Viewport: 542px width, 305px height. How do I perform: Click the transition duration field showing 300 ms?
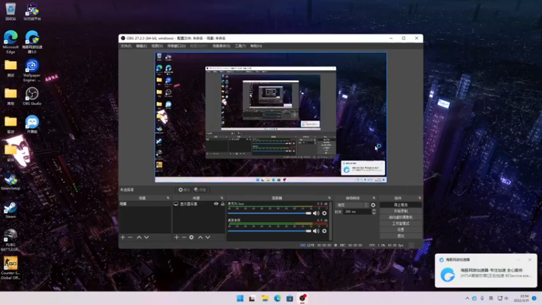pos(357,211)
